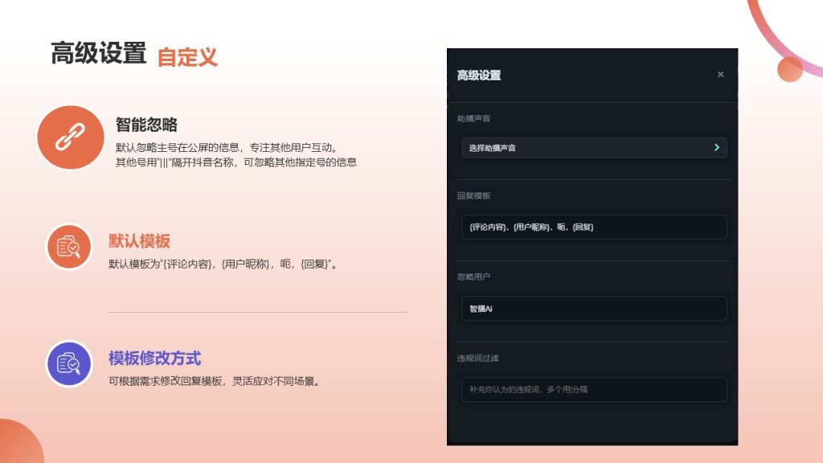The width and height of the screenshot is (823, 463).
Task: Click the orange 自定义 subtitle text
Action: click(187, 57)
